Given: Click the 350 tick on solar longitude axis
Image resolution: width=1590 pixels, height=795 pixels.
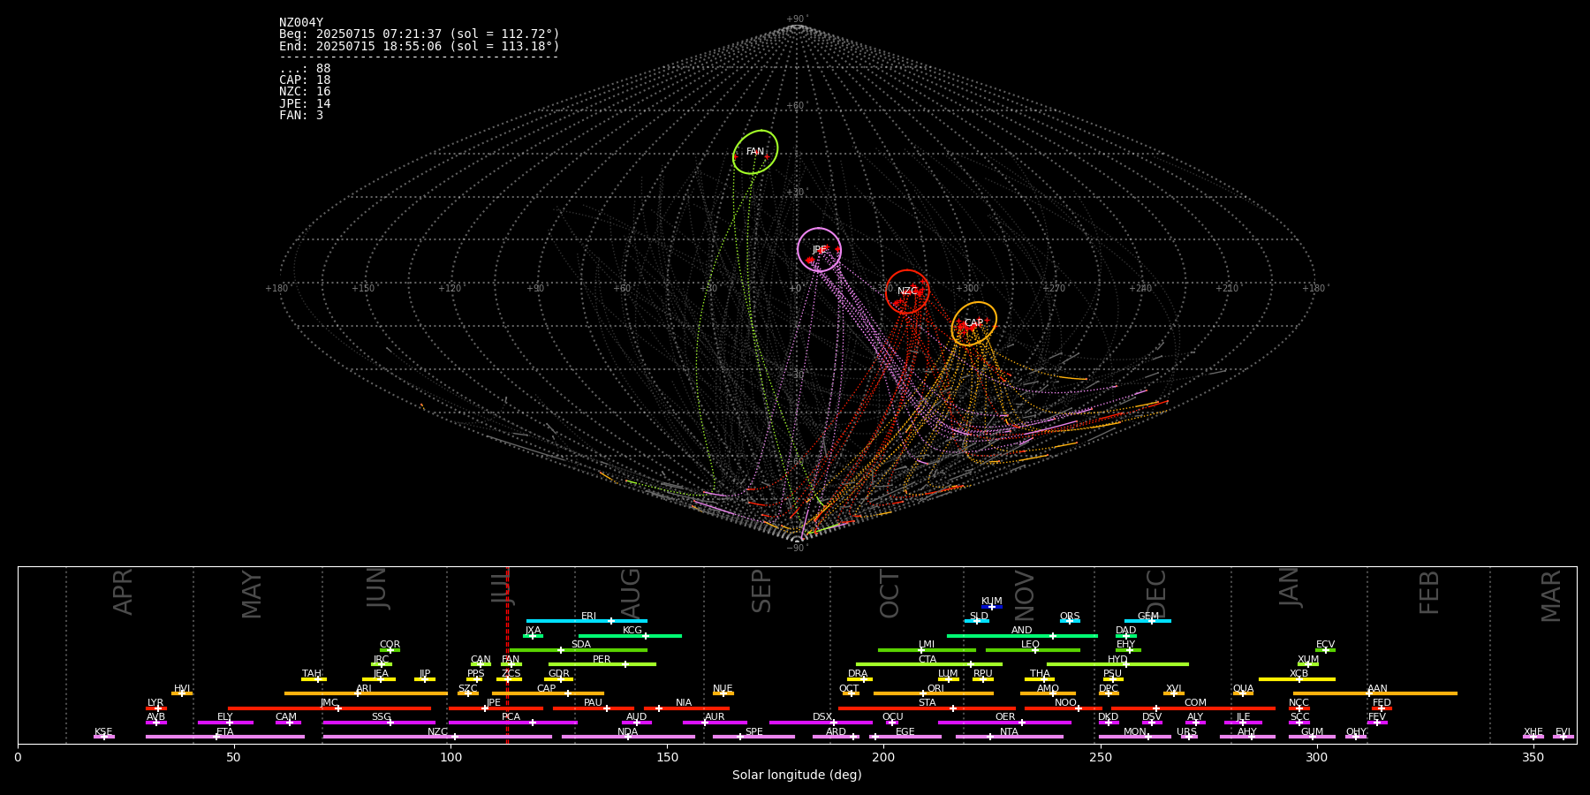Looking at the screenshot, I should (1533, 756).
